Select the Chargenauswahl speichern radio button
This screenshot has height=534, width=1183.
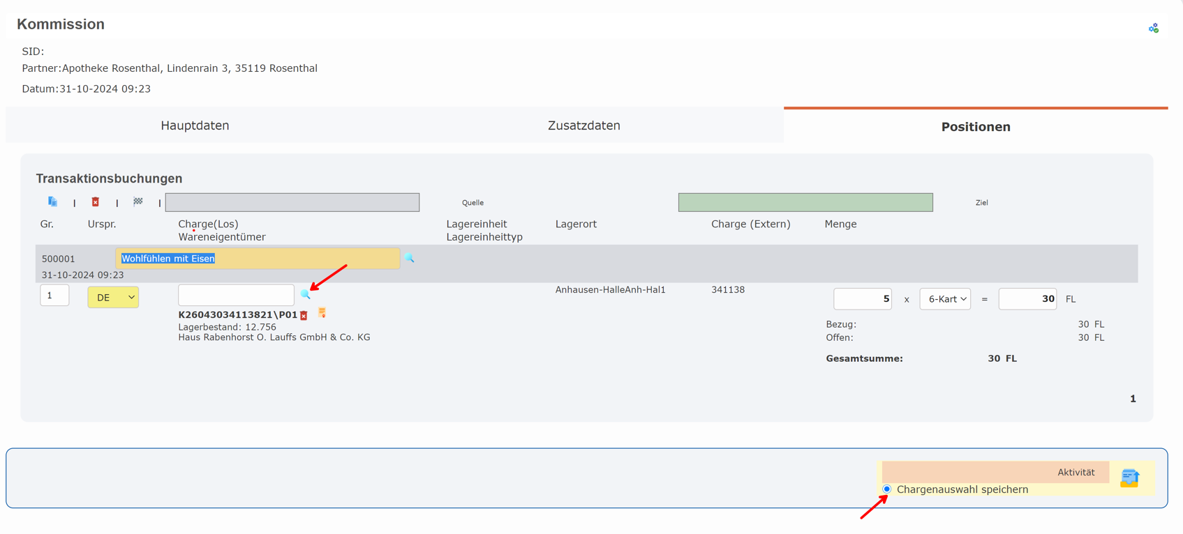pyautogui.click(x=887, y=489)
